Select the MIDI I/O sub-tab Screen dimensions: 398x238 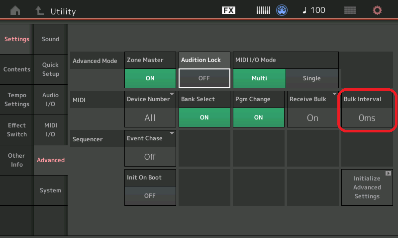pos(50,130)
